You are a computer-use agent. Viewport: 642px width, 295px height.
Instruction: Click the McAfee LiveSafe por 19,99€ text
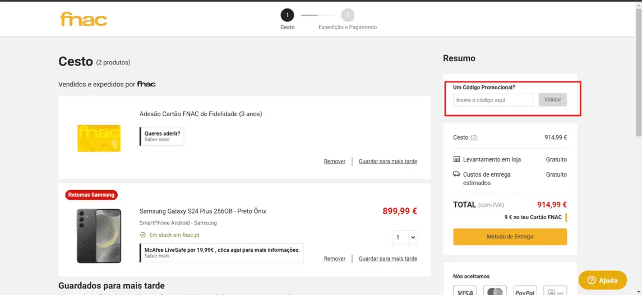tap(223, 250)
